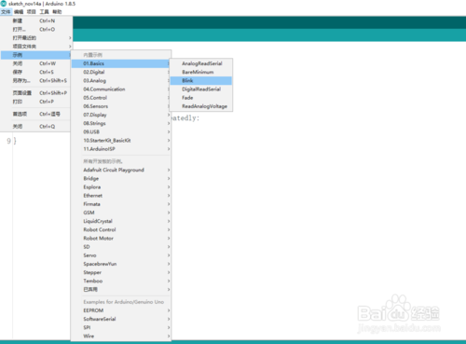
Task: Open SoftwareSerial examples for Arduino Uno
Action: [121, 319]
